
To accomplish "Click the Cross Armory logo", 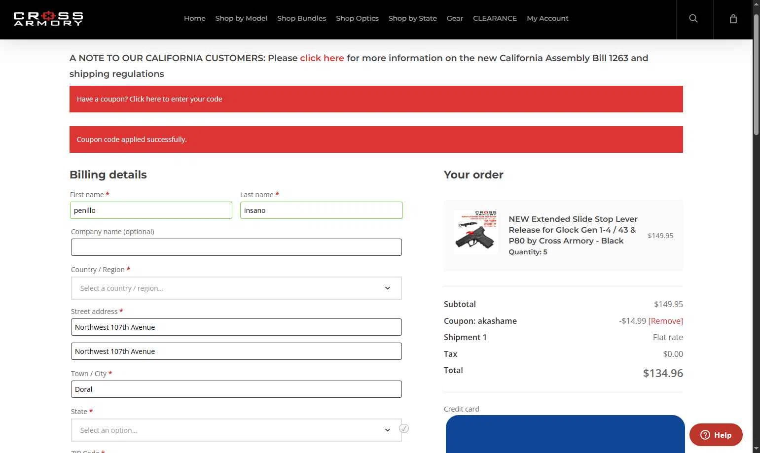I will (x=48, y=19).
